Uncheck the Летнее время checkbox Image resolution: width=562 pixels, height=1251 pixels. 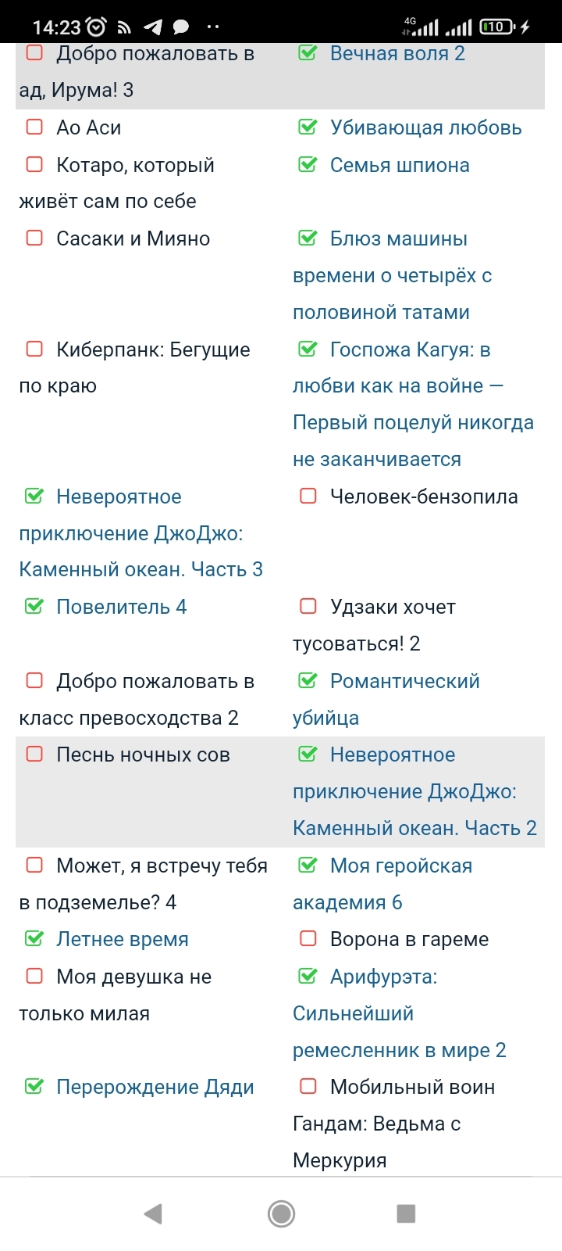point(34,939)
